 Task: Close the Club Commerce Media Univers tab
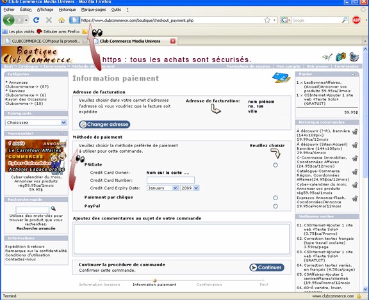(x=173, y=41)
